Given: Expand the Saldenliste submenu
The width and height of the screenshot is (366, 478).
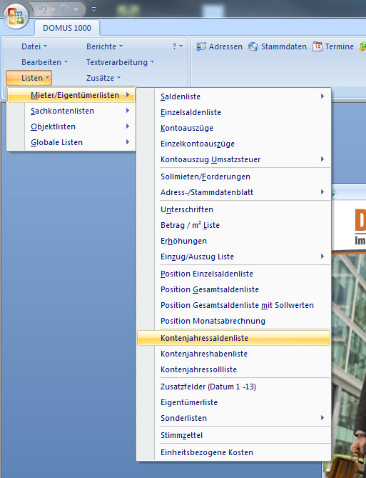Looking at the screenshot, I should click(x=233, y=96).
